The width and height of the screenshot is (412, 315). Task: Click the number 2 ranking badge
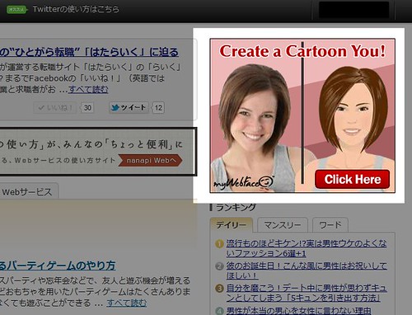click(219, 266)
